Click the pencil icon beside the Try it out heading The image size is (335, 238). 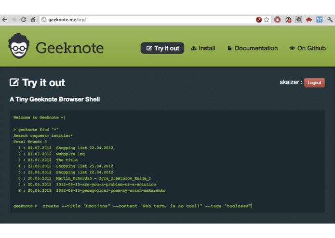click(x=14, y=82)
